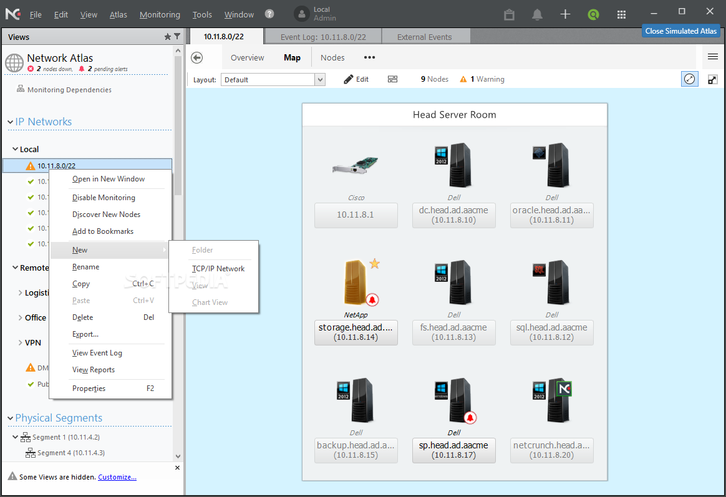Click the plus add icon
Image resolution: width=726 pixels, height=497 pixels.
[x=565, y=14]
